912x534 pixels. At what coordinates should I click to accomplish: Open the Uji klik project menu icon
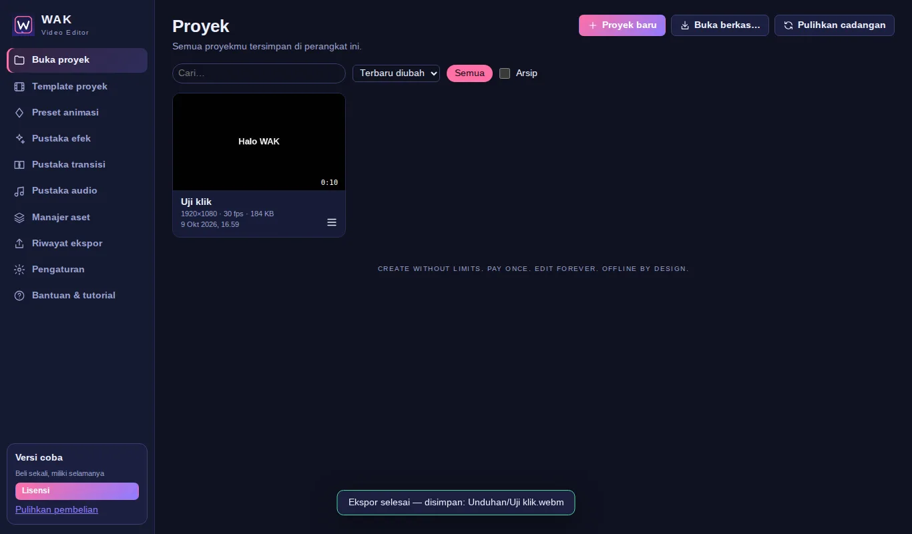332,222
